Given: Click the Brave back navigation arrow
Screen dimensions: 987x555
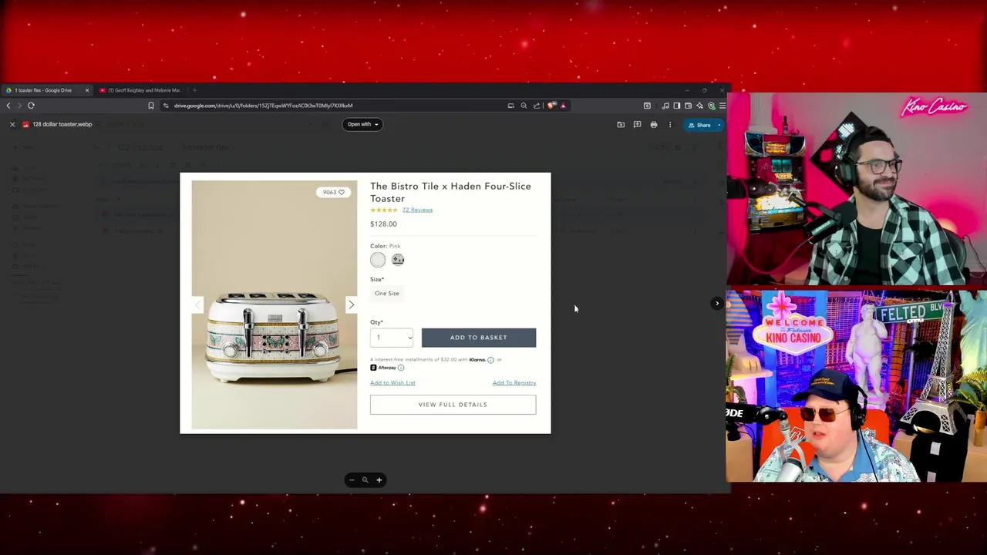Looking at the screenshot, I should [8, 106].
